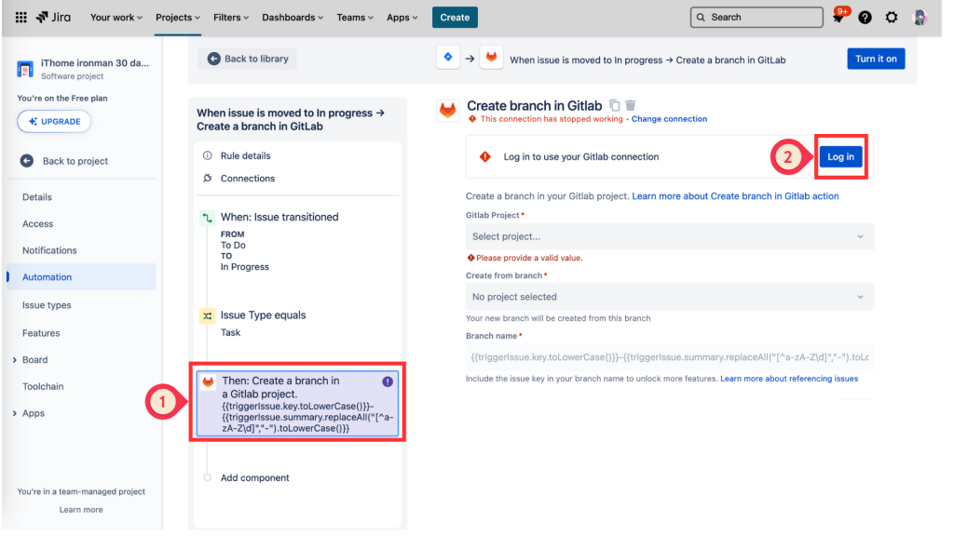Viewport: 954px width, 536px height.
Task: Open the app switcher grid icon
Action: click(x=20, y=17)
